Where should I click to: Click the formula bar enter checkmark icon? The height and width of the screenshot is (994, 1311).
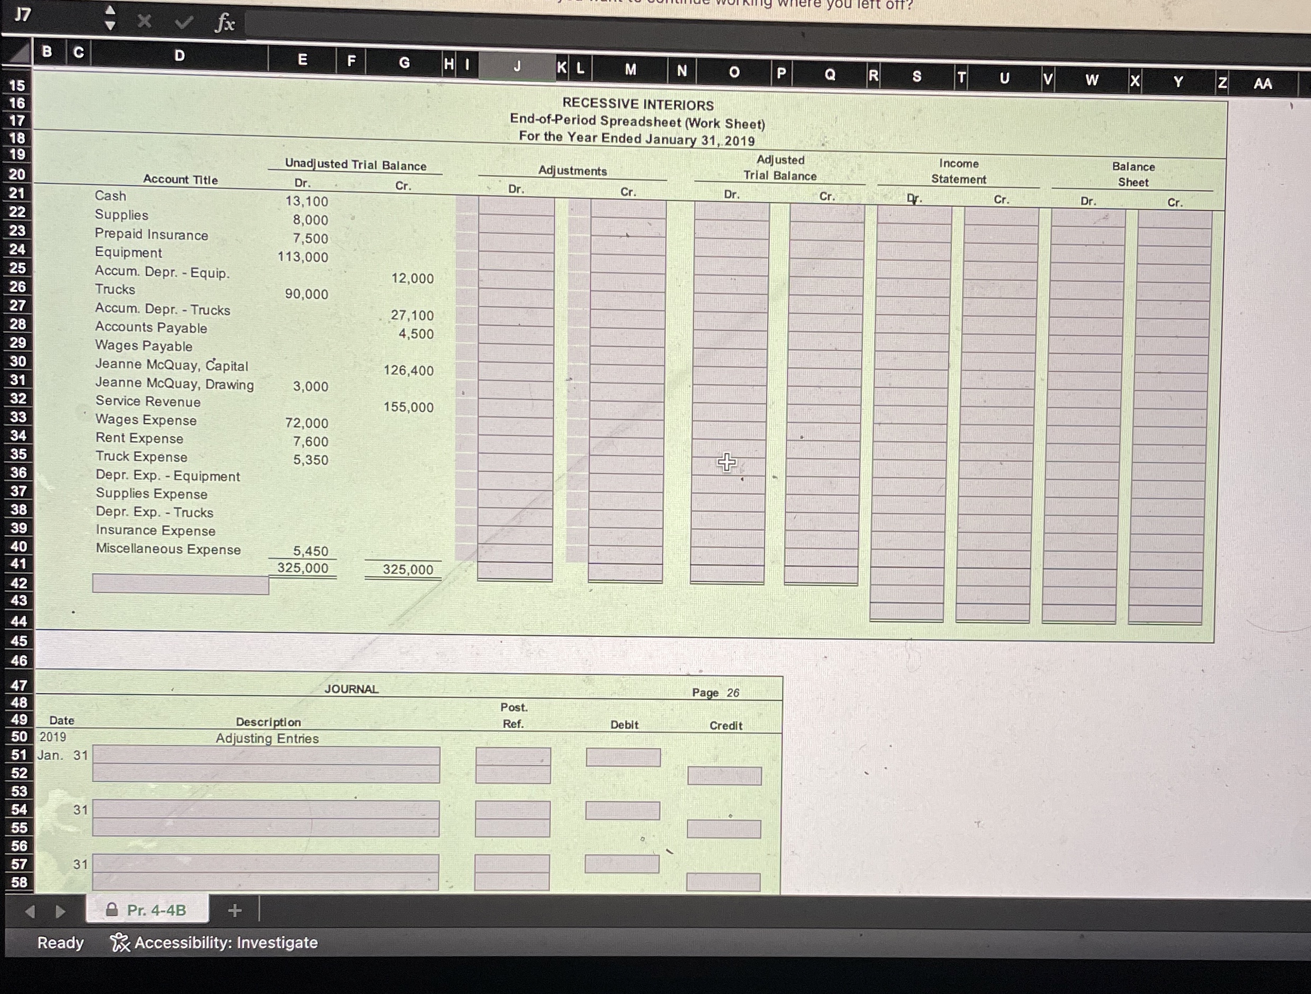[x=184, y=23]
